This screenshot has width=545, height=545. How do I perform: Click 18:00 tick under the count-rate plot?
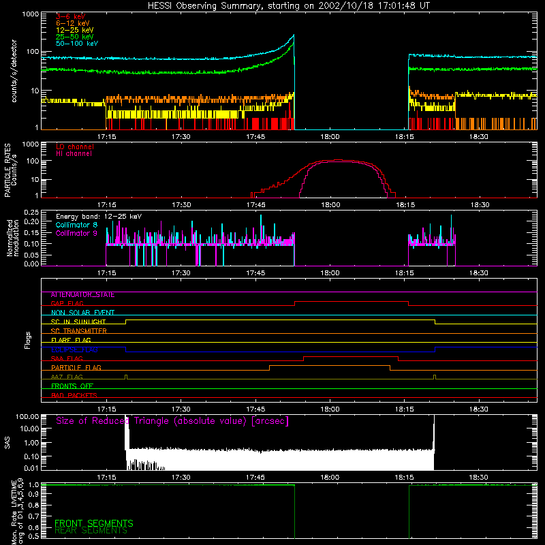[330, 137]
